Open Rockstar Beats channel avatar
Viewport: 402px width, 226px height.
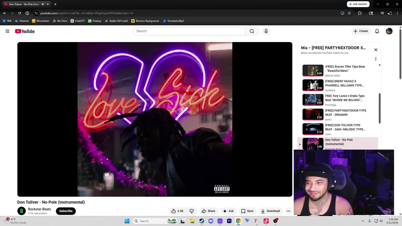click(21, 211)
